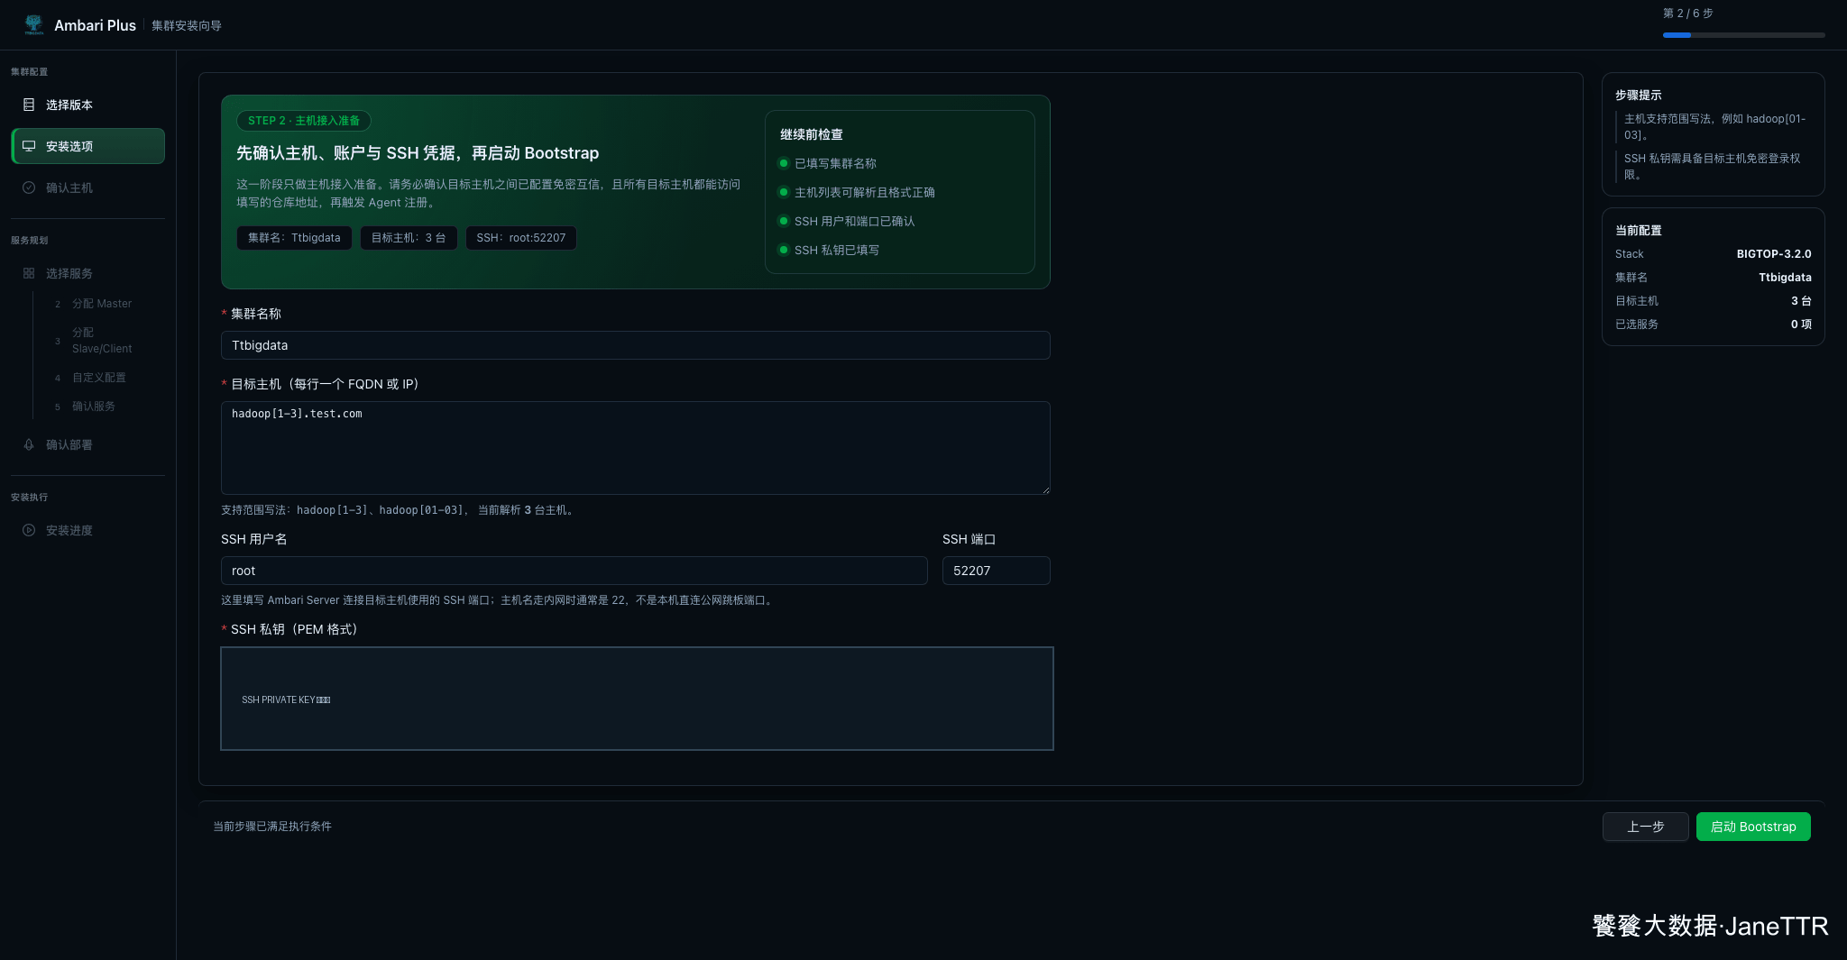Focus the 目标主机 textarea with hadoop[1-3].test.com
The image size is (1847, 960).
[x=636, y=448]
